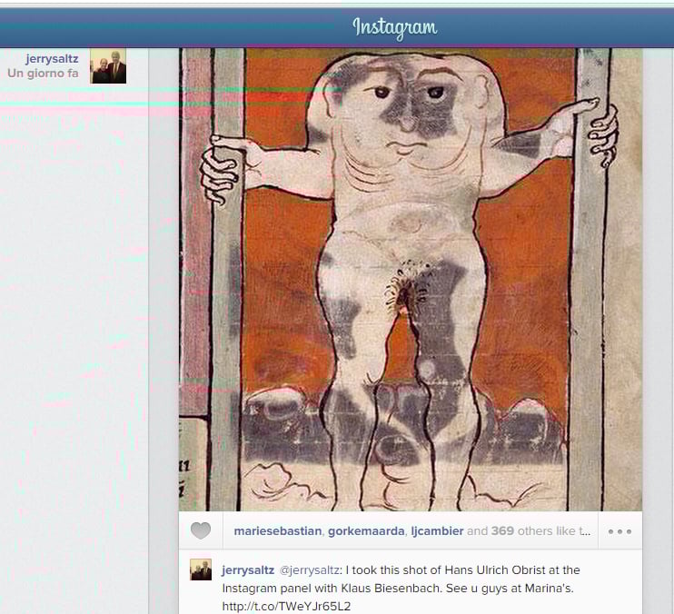The height and width of the screenshot is (614, 674).
Task: Click the 'Un giorno fa' timestamp
Action: coord(43,73)
